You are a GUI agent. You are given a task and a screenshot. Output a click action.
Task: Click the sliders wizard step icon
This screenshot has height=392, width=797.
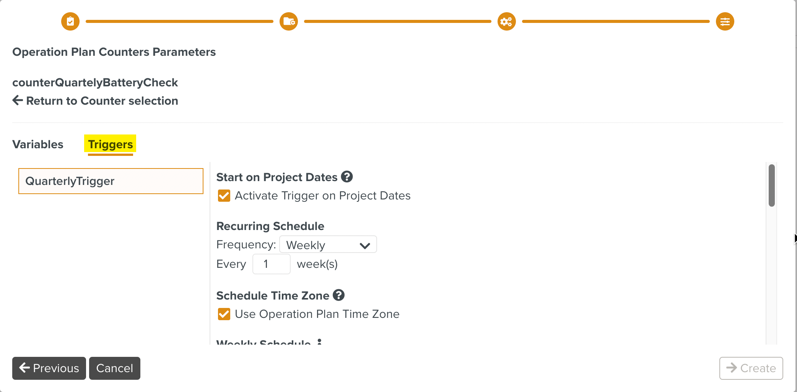point(725,21)
